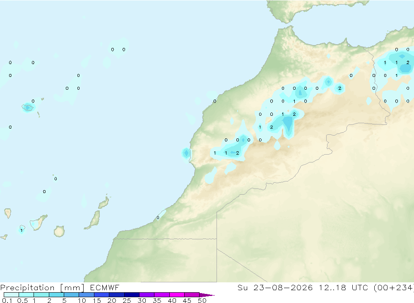The width and height of the screenshot is (414, 303).
Task: Click the round Gran Canaria island
Action: pyautogui.click(x=59, y=231)
